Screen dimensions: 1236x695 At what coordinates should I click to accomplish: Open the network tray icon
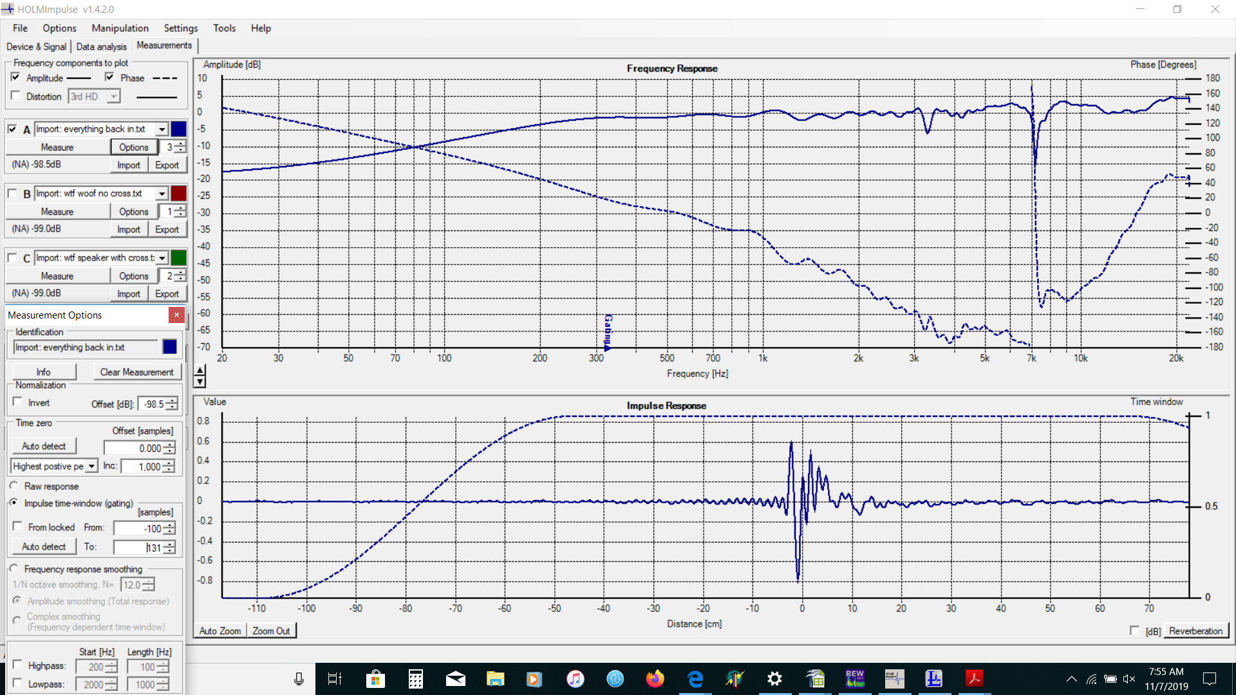click(x=1092, y=679)
